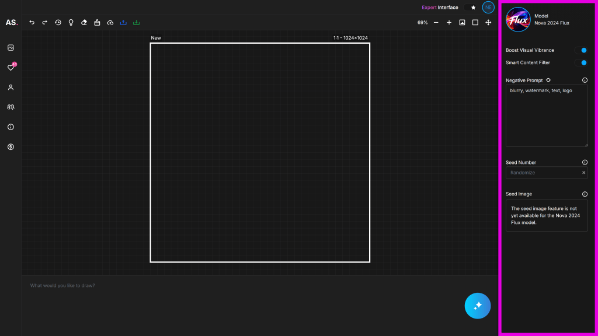Click the blue upload tray icon

pos(123,23)
